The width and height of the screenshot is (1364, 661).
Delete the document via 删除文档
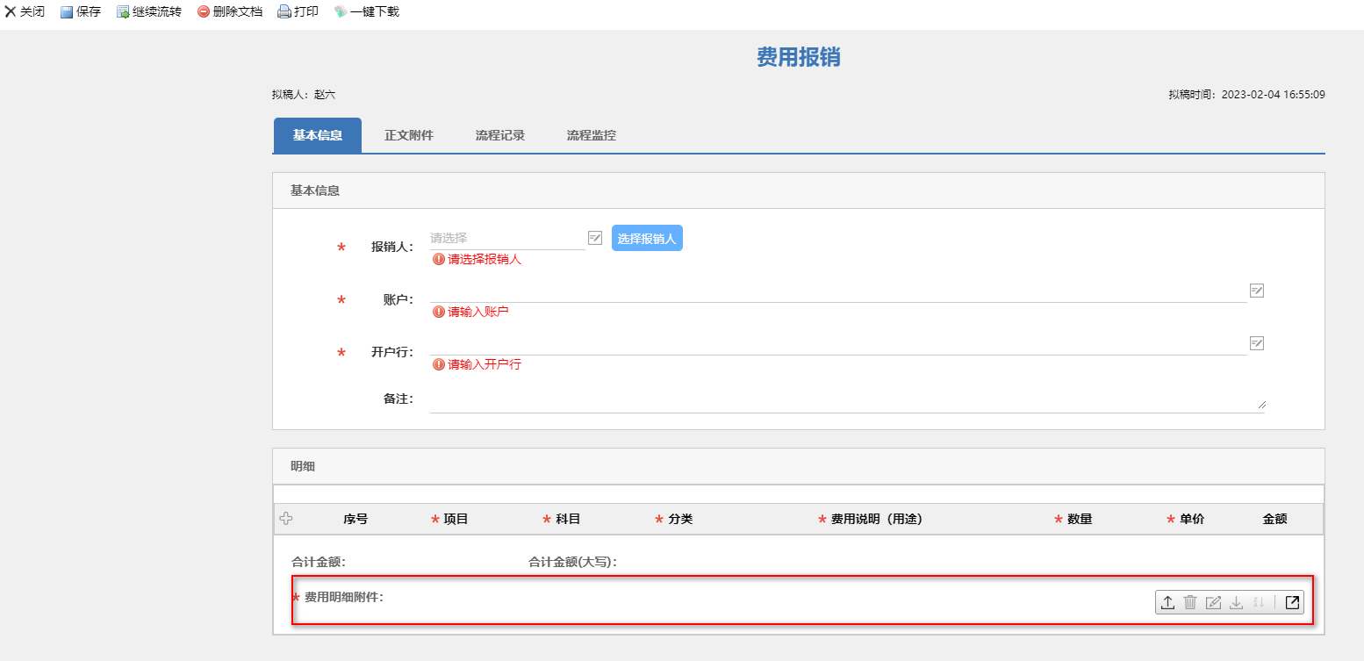pyautogui.click(x=230, y=12)
